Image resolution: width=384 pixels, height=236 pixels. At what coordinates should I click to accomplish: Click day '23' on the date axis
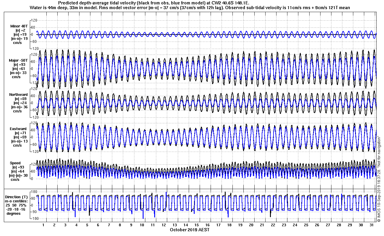[x=284, y=225]
